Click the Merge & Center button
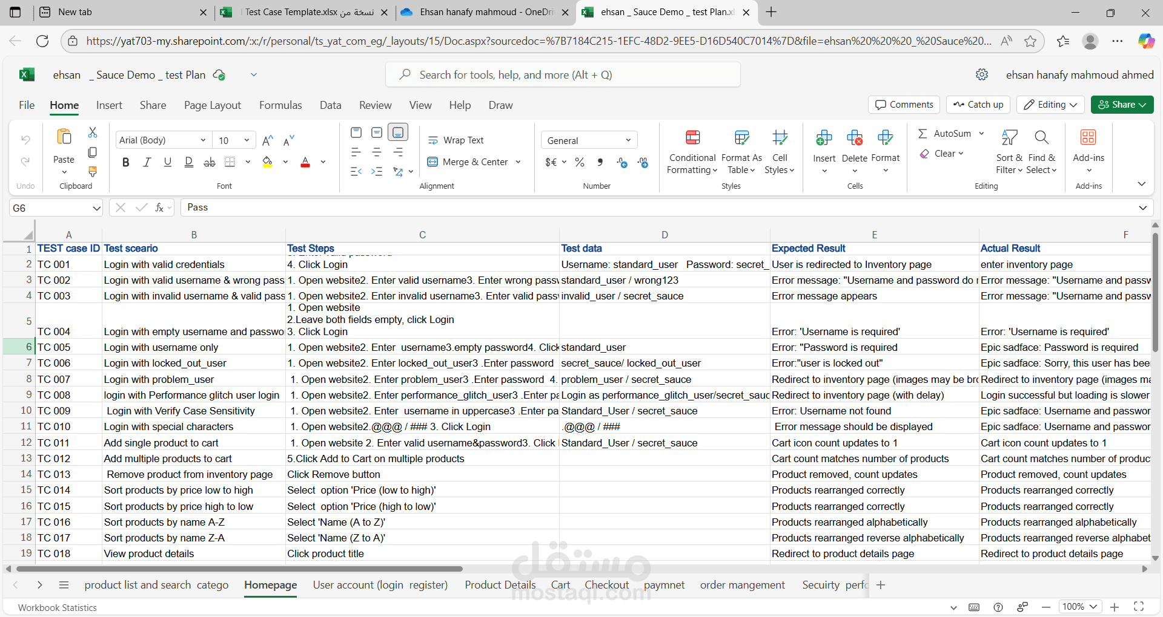The height and width of the screenshot is (617, 1163). [x=468, y=162]
